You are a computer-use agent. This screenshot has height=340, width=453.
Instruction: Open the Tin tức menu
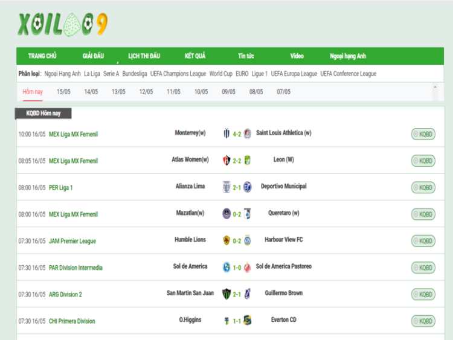246,56
